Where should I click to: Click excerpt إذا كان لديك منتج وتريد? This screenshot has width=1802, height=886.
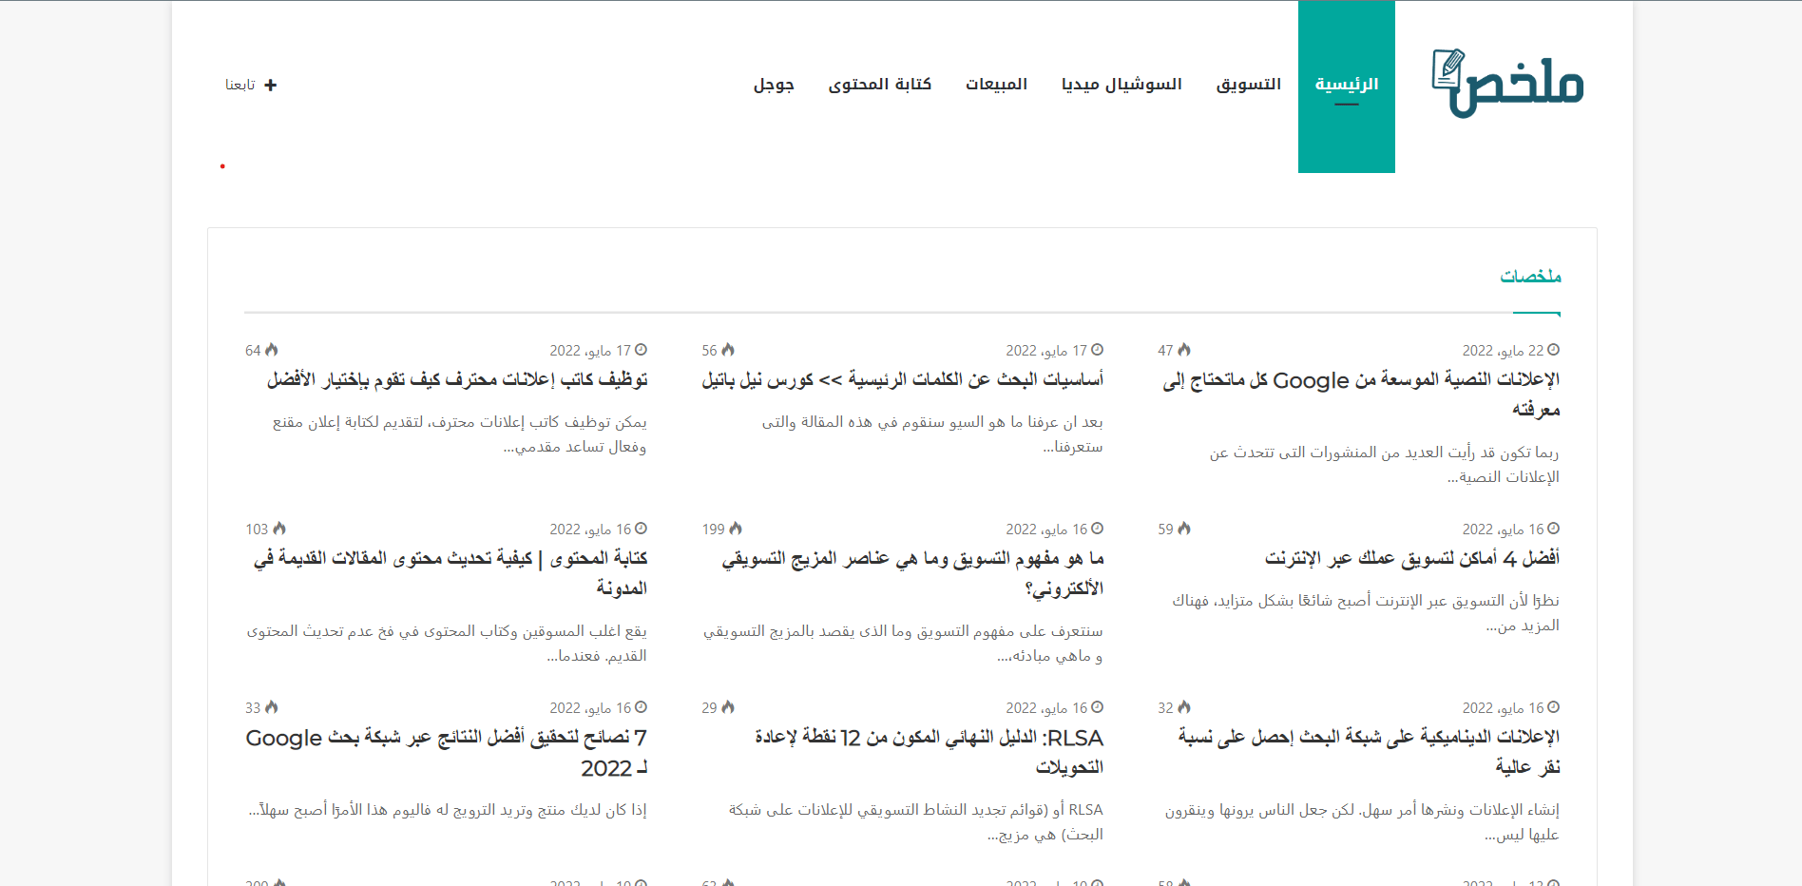pos(448,810)
